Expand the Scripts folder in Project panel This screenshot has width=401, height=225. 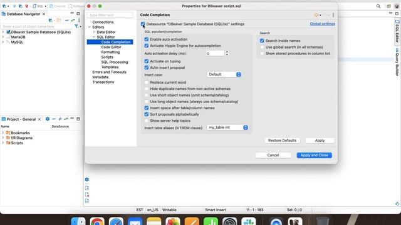pos(3,143)
